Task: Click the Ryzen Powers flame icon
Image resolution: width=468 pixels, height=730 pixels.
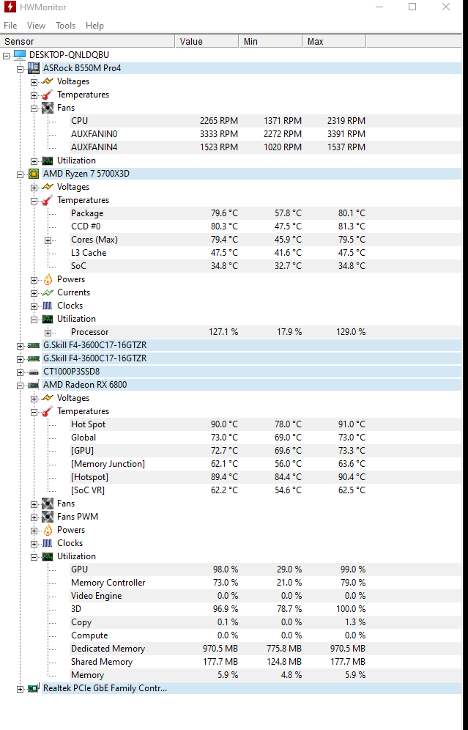Action: pos(48,279)
